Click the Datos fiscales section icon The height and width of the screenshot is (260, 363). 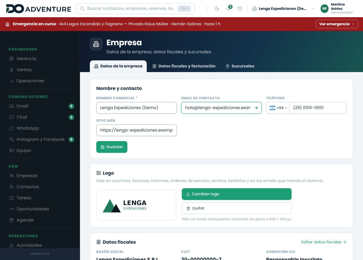click(x=99, y=242)
